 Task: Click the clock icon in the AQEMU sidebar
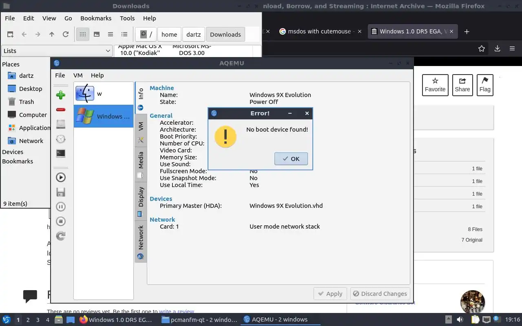[x=61, y=139]
